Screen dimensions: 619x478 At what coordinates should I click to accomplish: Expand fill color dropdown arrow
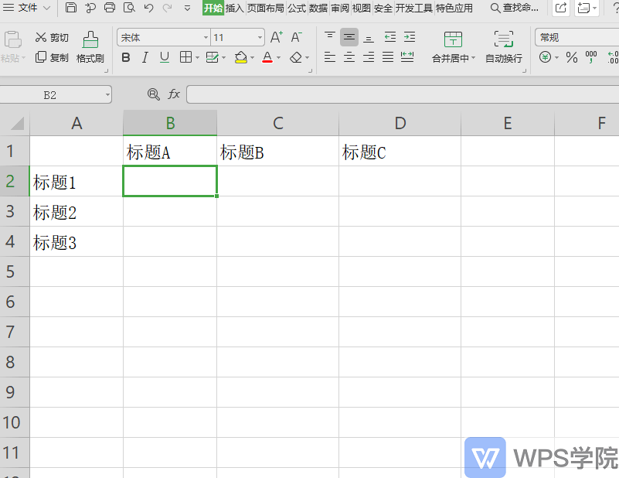tap(252, 58)
